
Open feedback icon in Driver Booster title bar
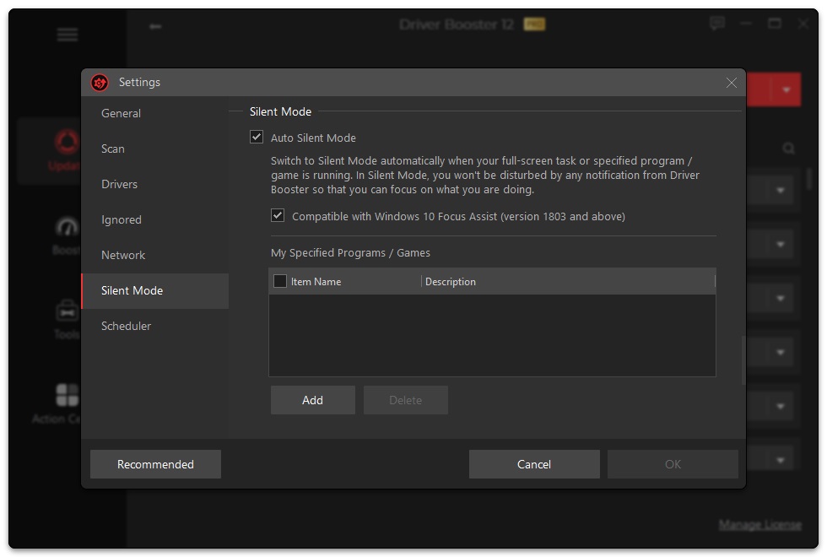coord(717,24)
